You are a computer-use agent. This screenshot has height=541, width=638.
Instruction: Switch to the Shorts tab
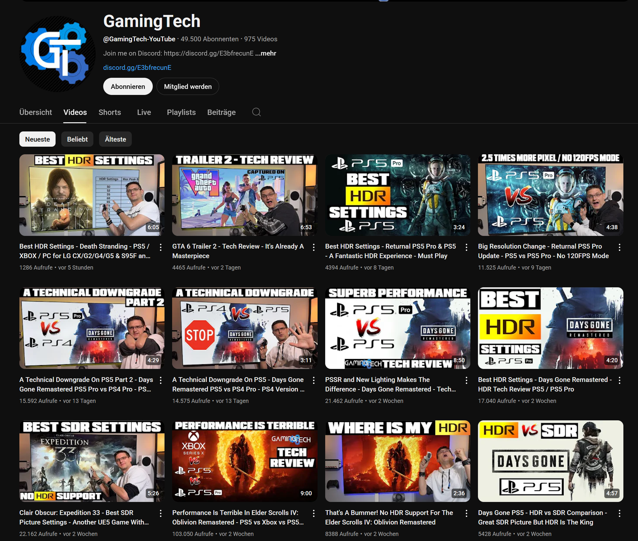point(110,112)
